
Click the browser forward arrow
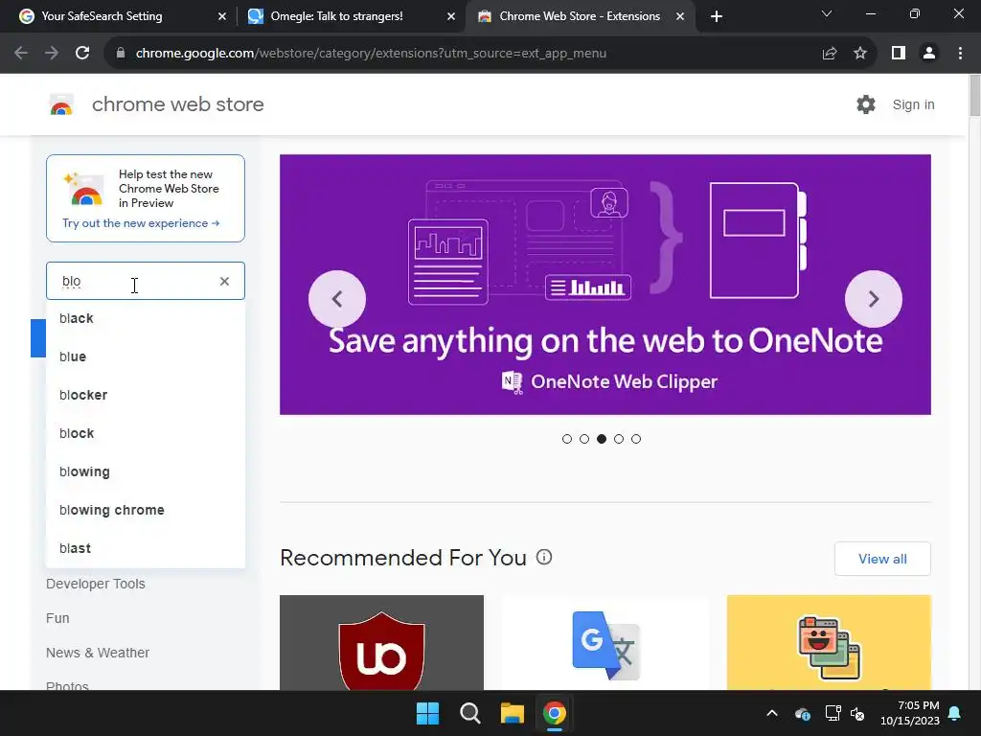(52, 54)
